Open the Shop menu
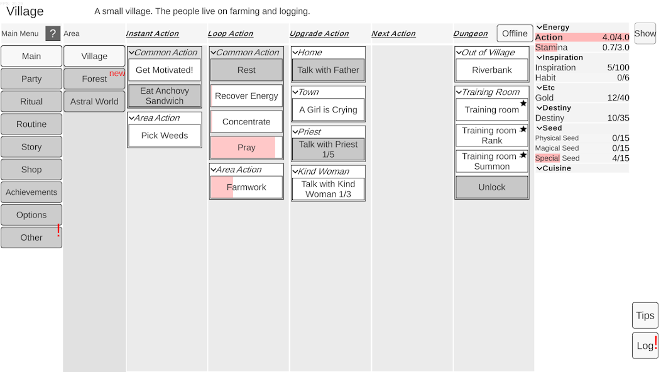661x372 pixels. coord(31,169)
